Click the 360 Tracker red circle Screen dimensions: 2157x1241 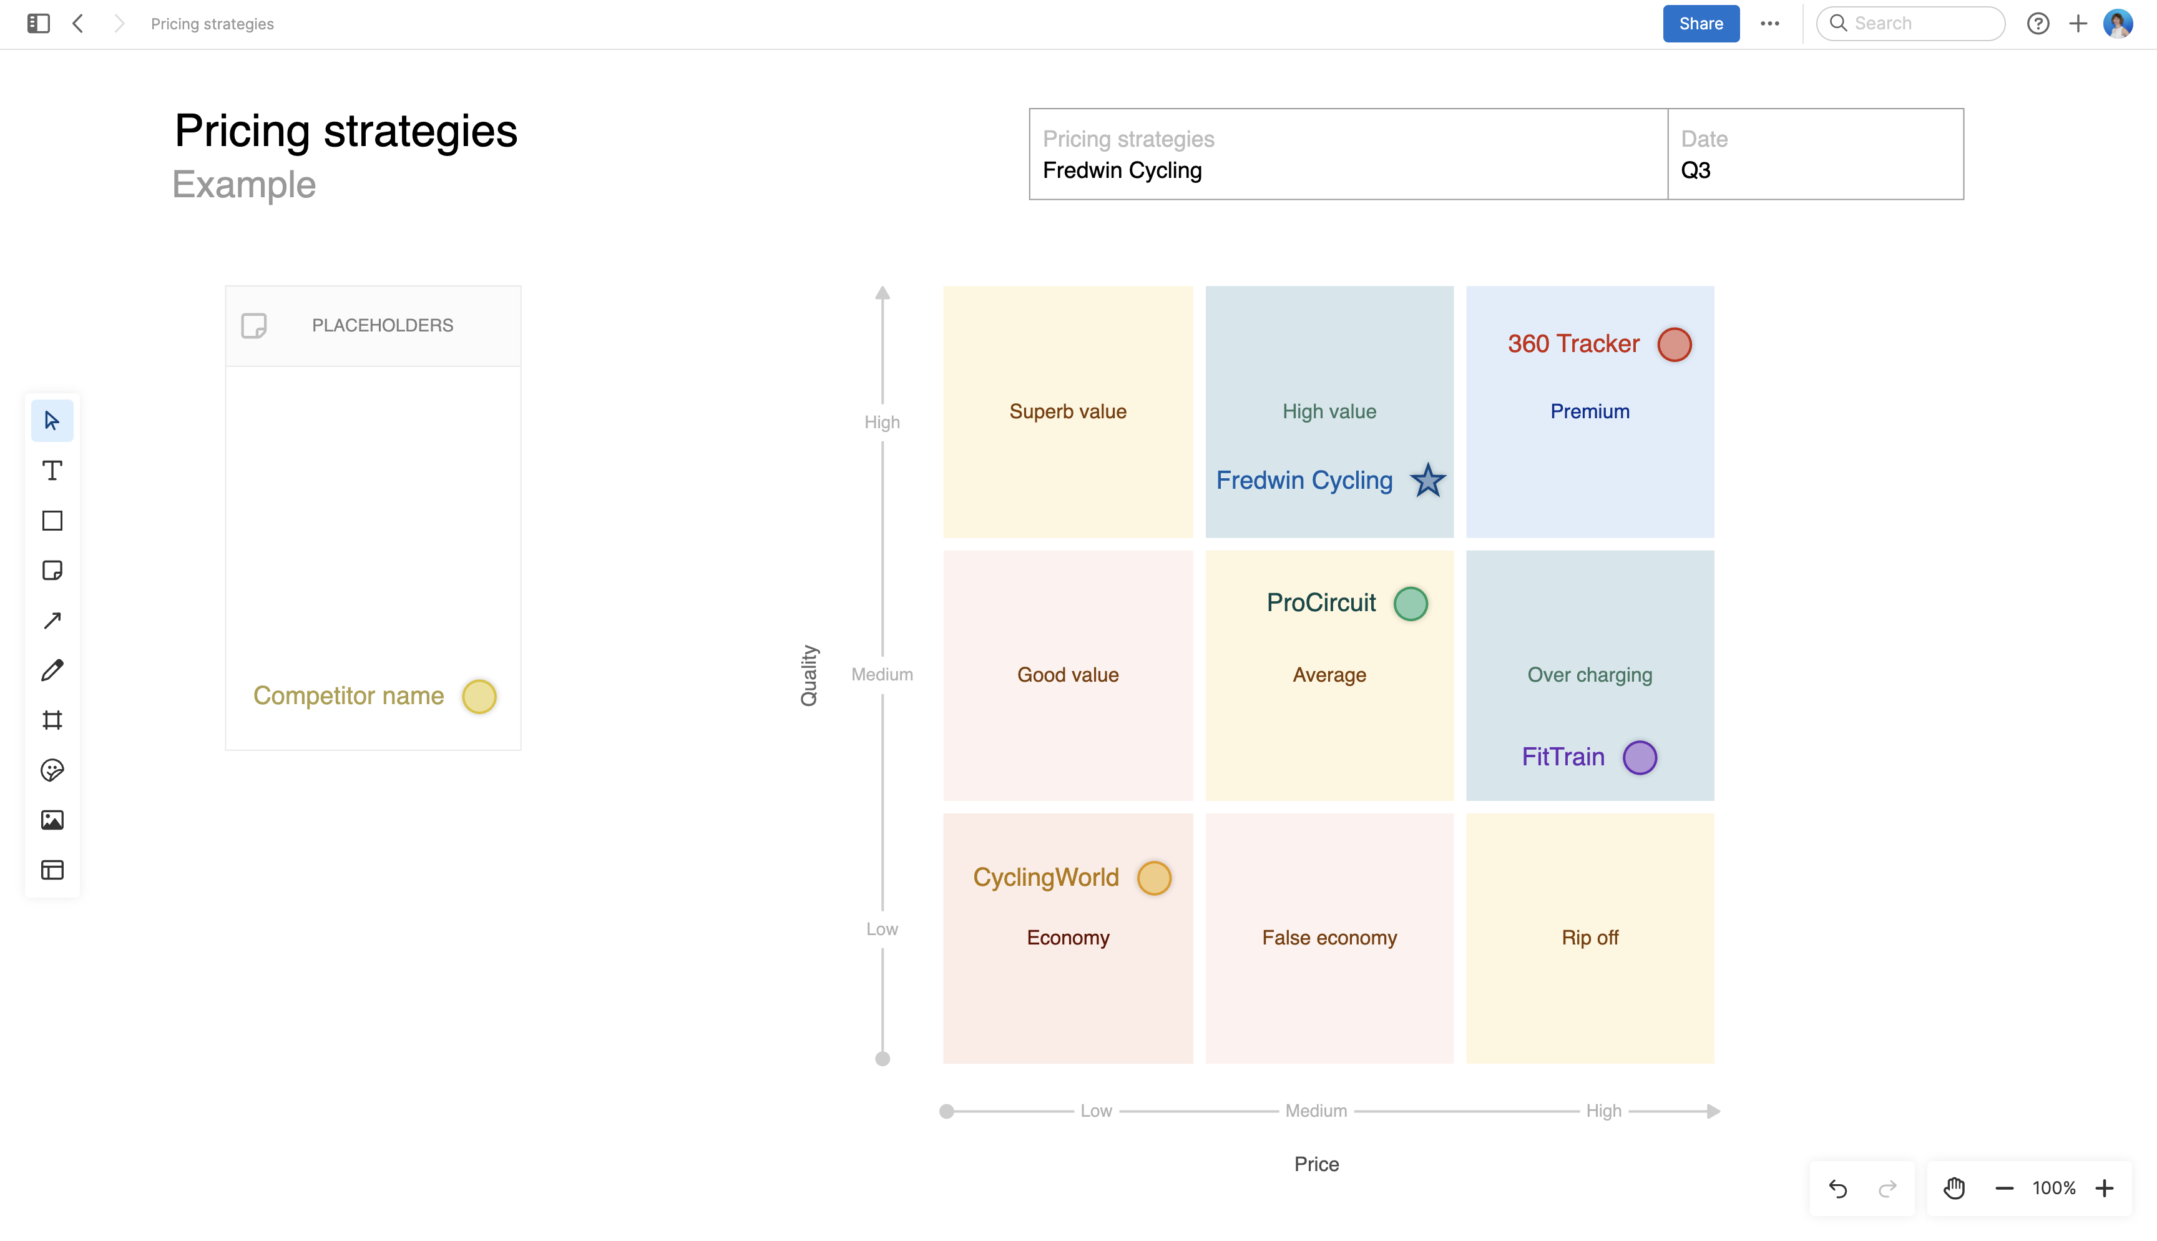click(1674, 345)
